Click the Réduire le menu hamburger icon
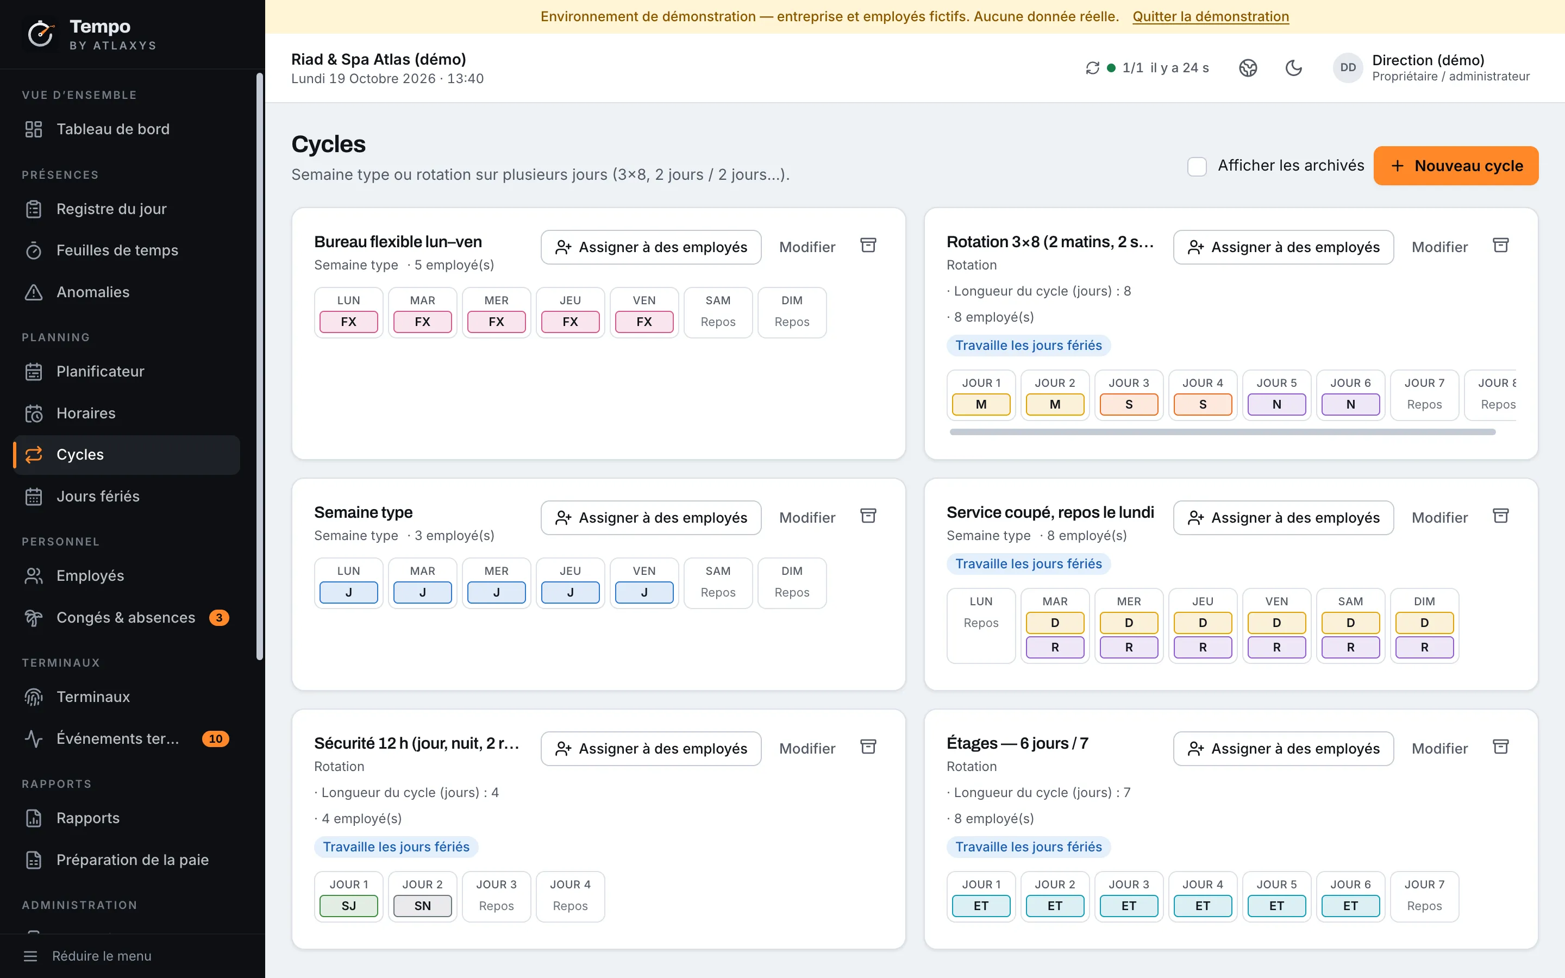Screen dimensions: 1565x978 [x=30, y=956]
